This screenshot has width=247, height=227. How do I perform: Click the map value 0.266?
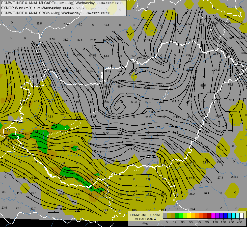click(x=234, y=177)
